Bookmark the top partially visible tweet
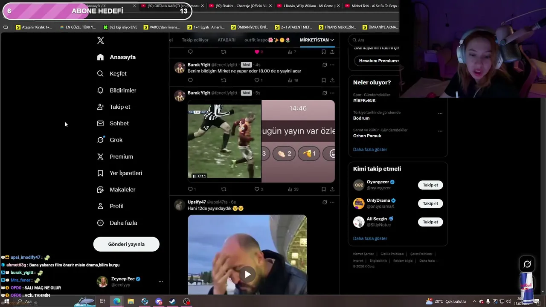 (x=324, y=52)
